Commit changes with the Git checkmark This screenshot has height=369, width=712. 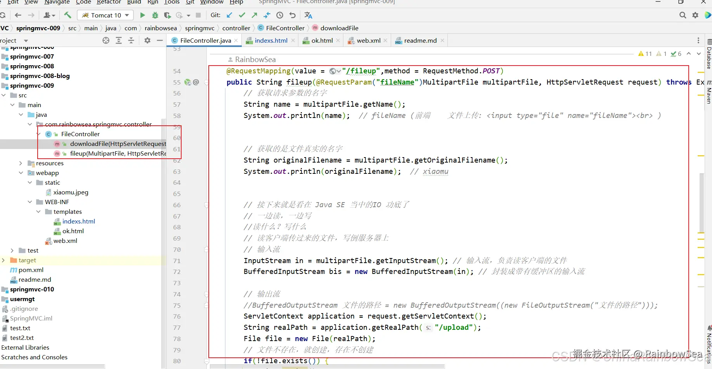242,15
